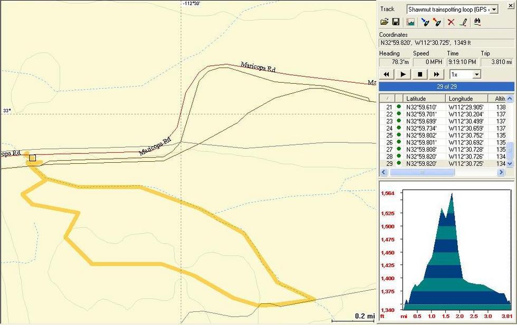Select track point row 29
This screenshot has height=325, width=517.
pyautogui.click(x=443, y=164)
